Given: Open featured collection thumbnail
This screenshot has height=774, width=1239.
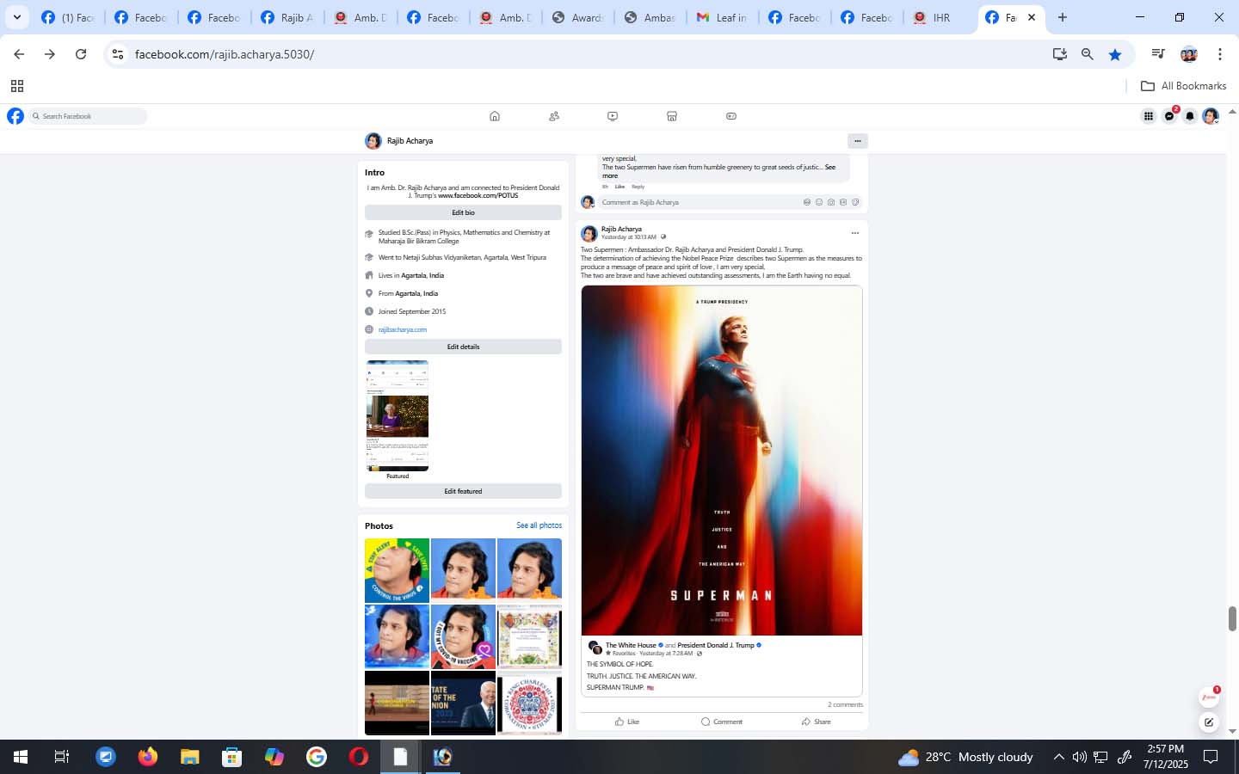Looking at the screenshot, I should click(x=398, y=415).
